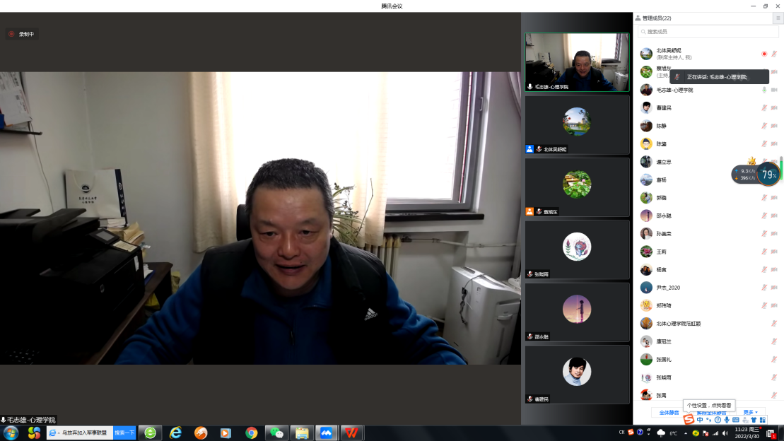784x441 pixels.
Task: Open the taskbar clock 11:23
Action: (747, 433)
